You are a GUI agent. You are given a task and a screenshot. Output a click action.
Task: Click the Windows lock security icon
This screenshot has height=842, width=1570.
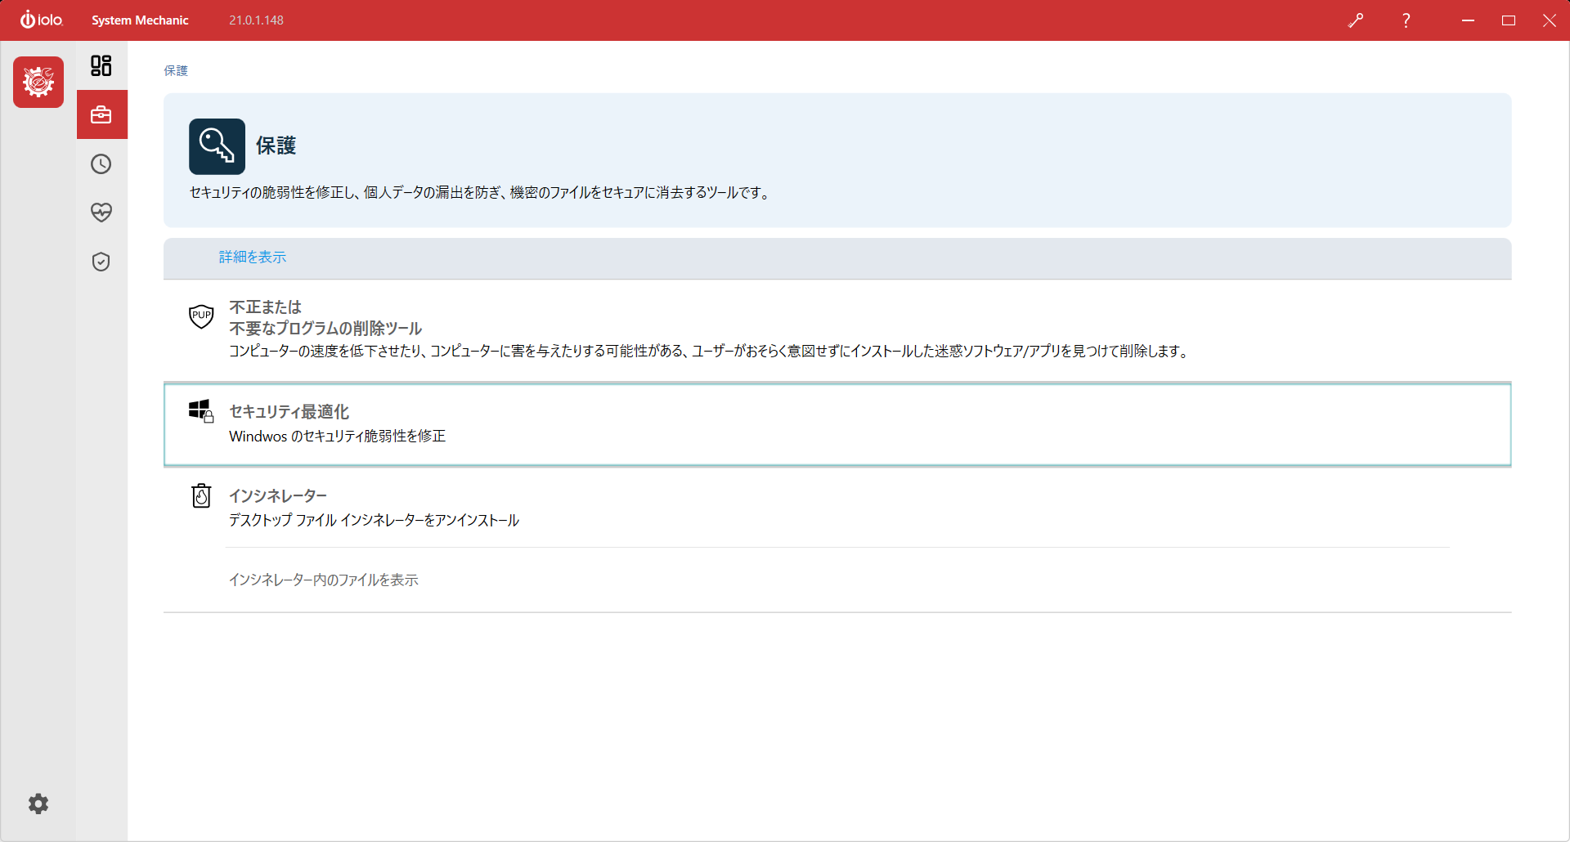(x=201, y=411)
